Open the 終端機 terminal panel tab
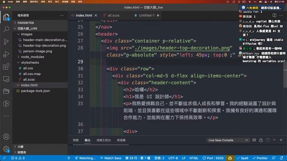The image size is (287, 161). pyautogui.click(x=121, y=140)
